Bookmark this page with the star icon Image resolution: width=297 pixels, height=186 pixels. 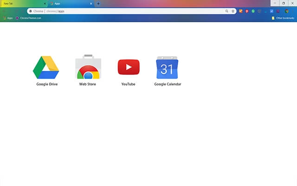click(x=233, y=11)
